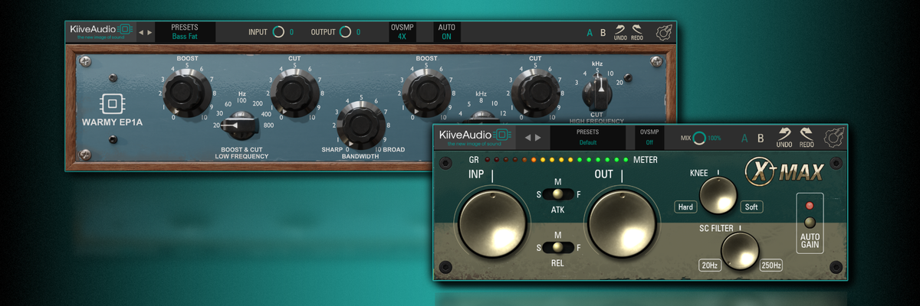Screen dimensions: 920x306
Task: Toggle the AUTO GAIN button
Action: point(810,223)
